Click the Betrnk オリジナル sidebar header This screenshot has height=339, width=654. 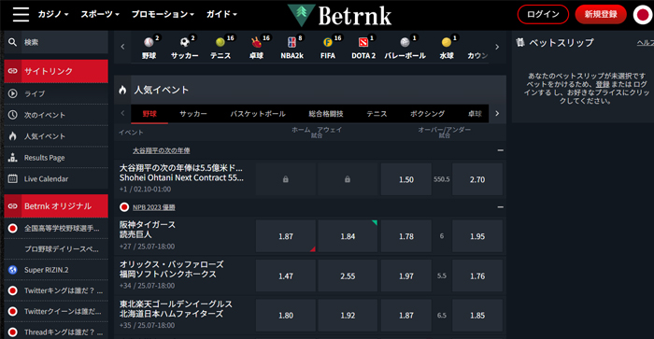[x=56, y=206]
